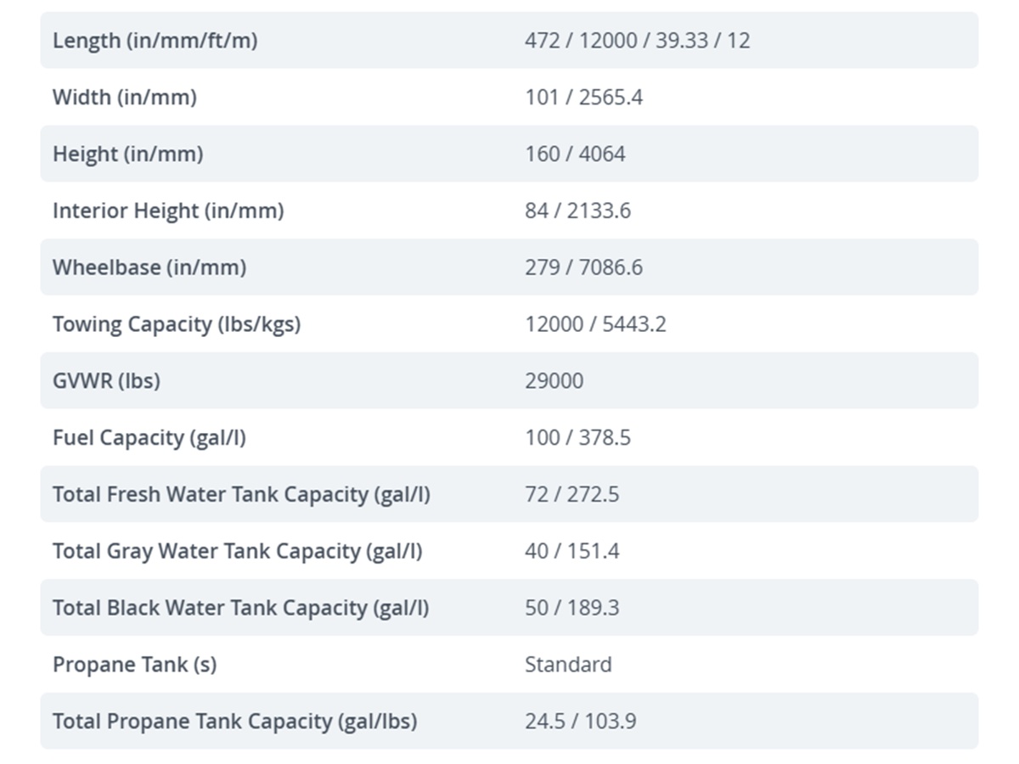
Task: Select the Interior Height (in/mm) label
Action: click(168, 211)
